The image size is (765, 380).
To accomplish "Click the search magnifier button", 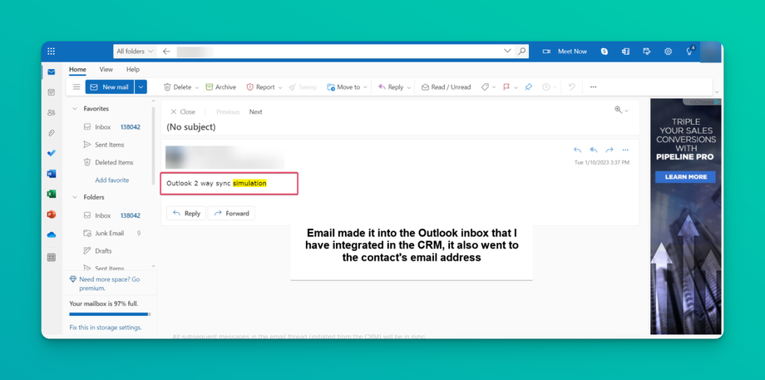I will coord(521,52).
